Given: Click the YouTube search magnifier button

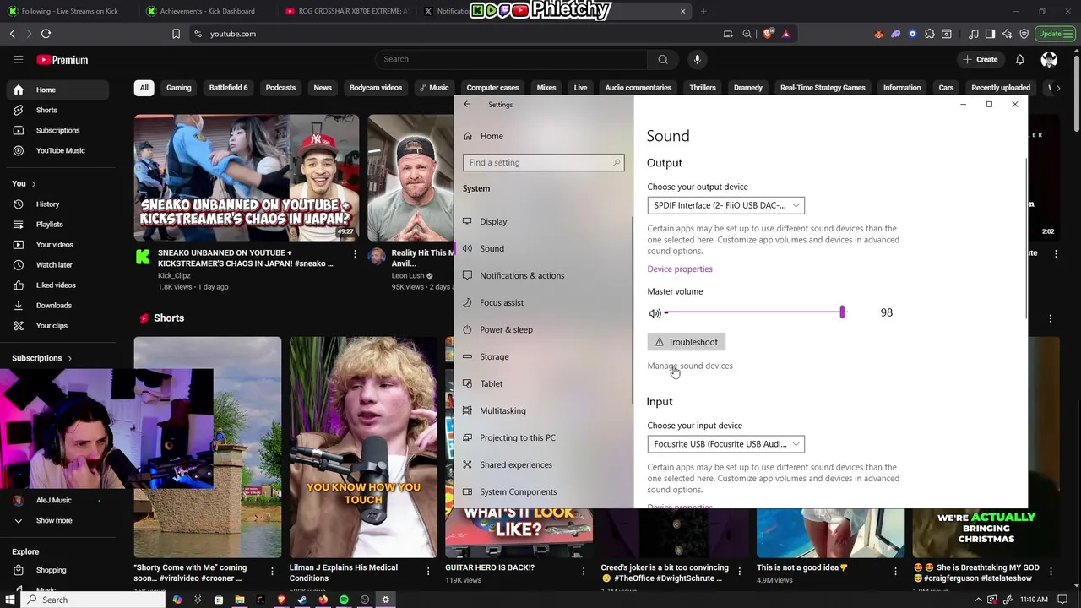Looking at the screenshot, I should click(663, 59).
